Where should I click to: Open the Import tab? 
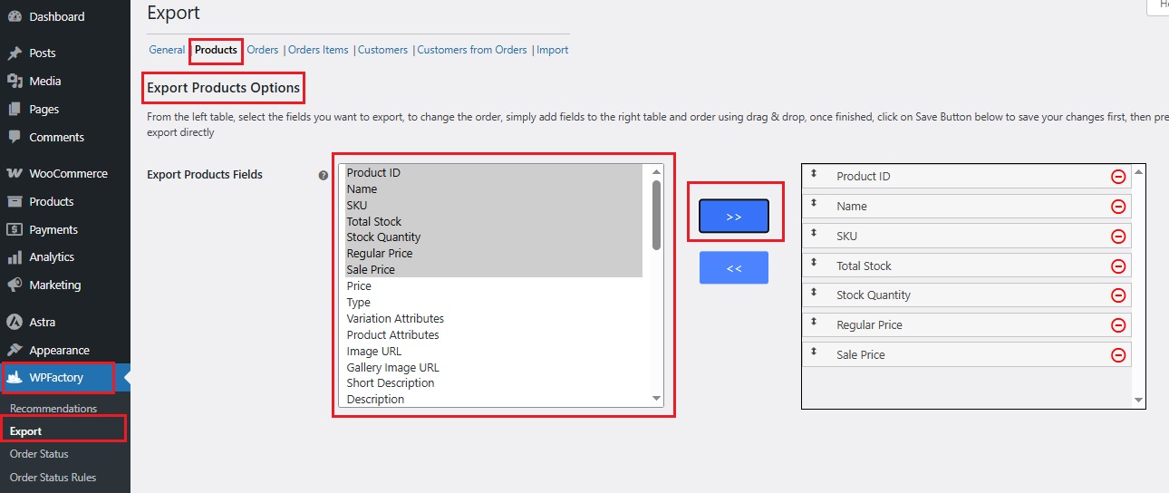coord(553,50)
